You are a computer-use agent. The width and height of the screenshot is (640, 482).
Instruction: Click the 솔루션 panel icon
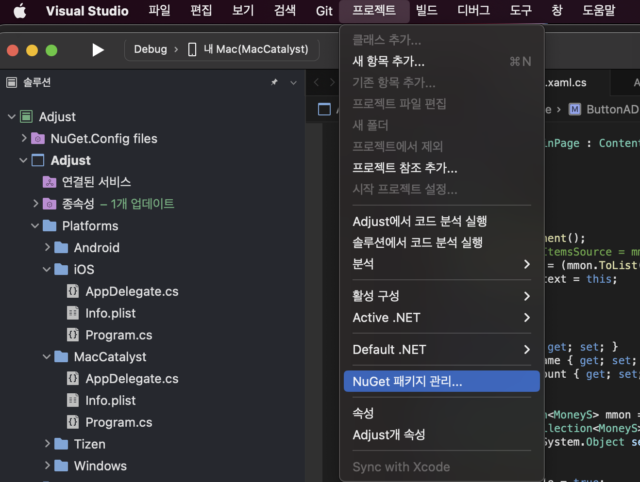coord(12,82)
